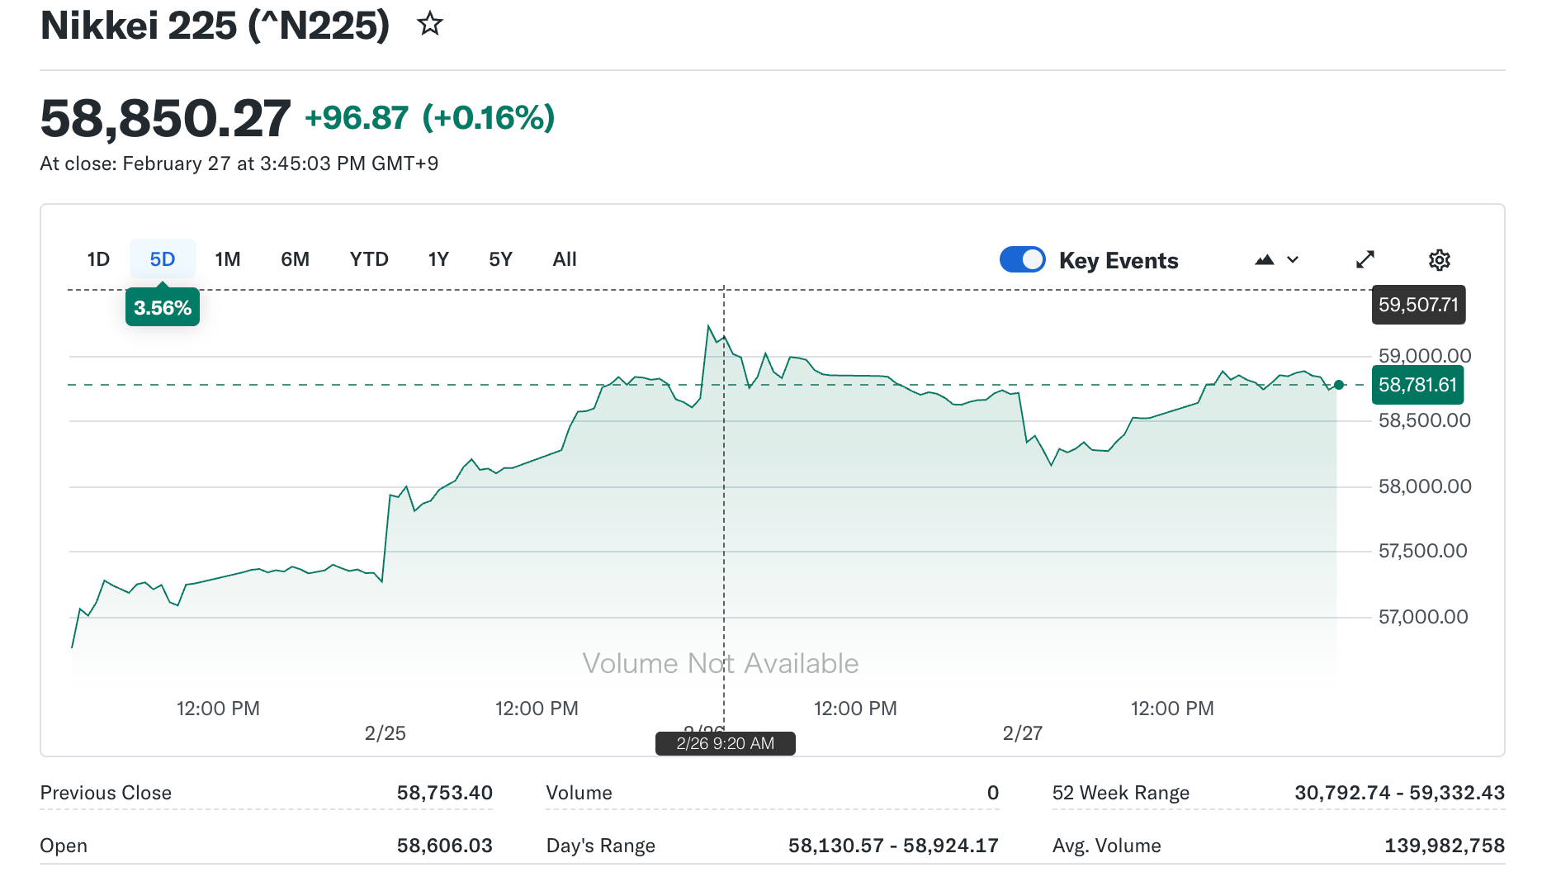Show year-to-date YTD range

(x=369, y=259)
